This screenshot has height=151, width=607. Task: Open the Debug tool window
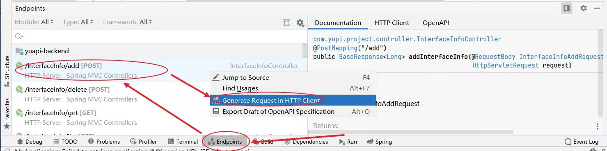30,142
